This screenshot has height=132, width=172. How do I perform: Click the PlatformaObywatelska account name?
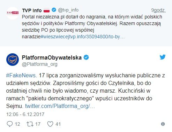tap(52, 57)
